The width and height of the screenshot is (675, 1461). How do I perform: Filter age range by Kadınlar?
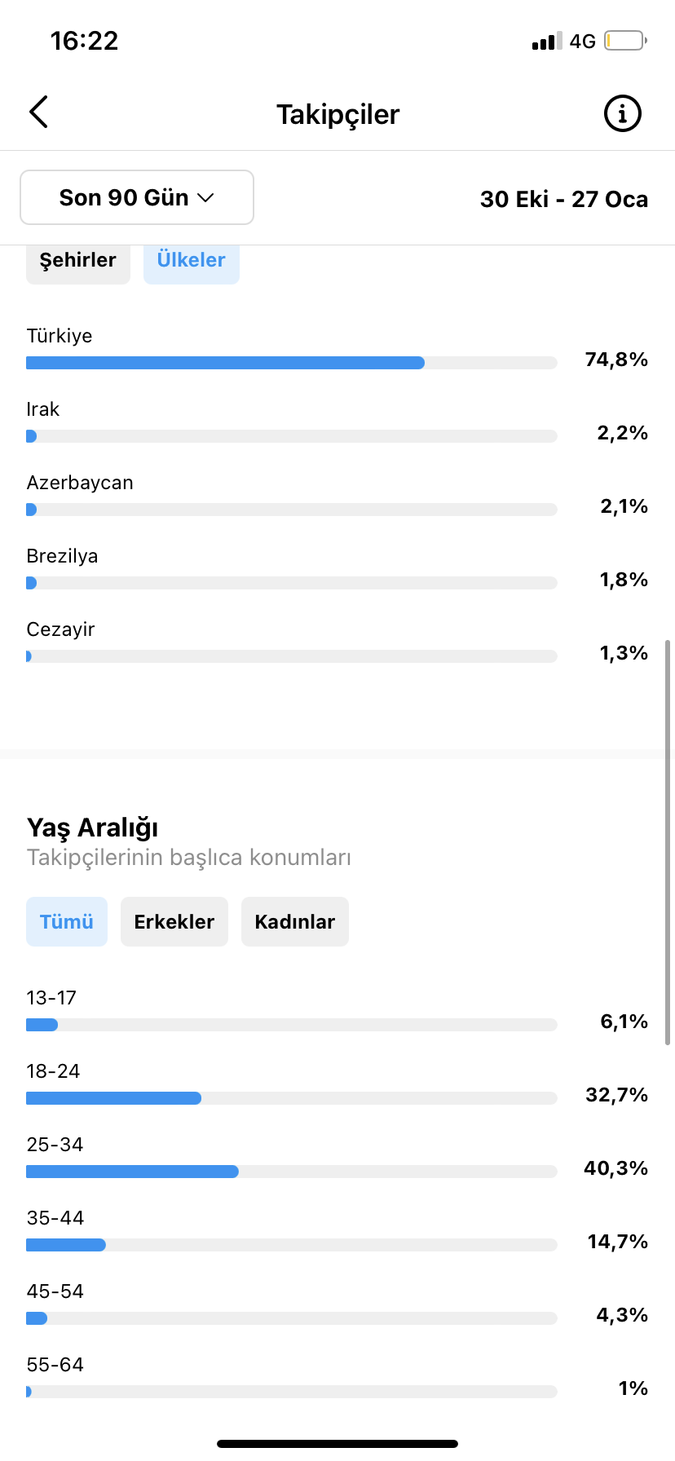pyautogui.click(x=295, y=922)
